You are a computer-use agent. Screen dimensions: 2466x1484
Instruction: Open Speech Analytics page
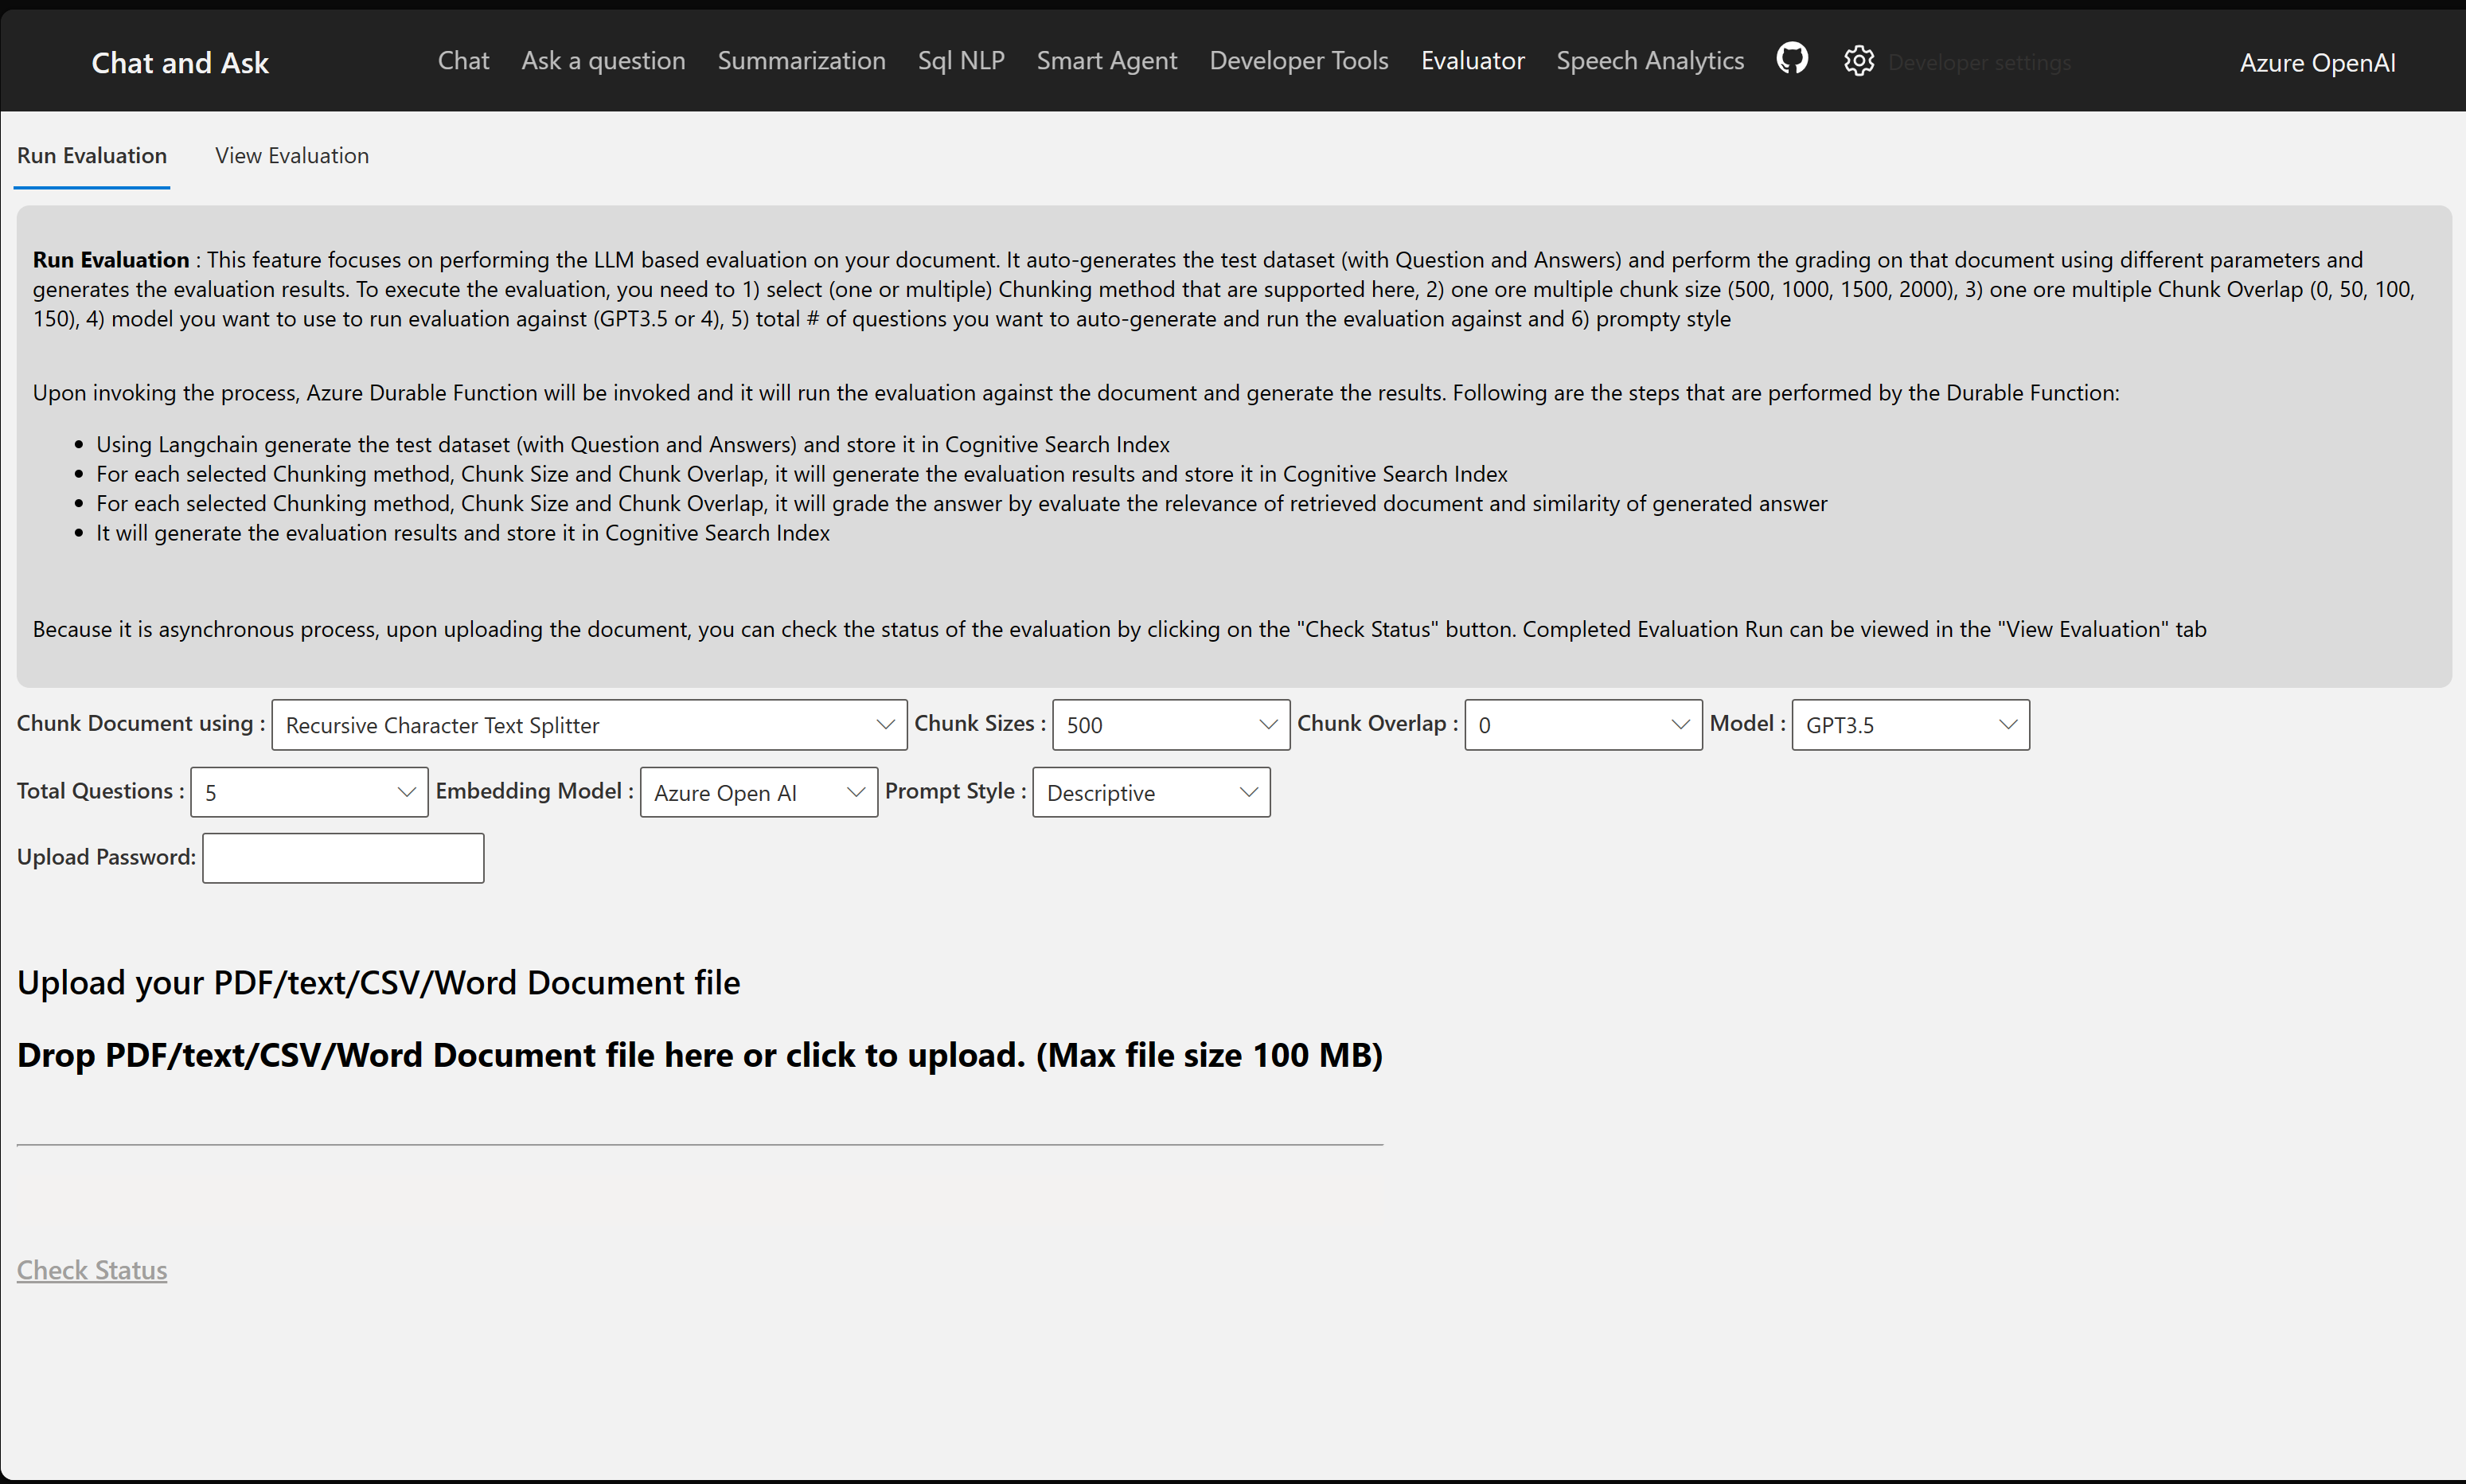point(1649,61)
